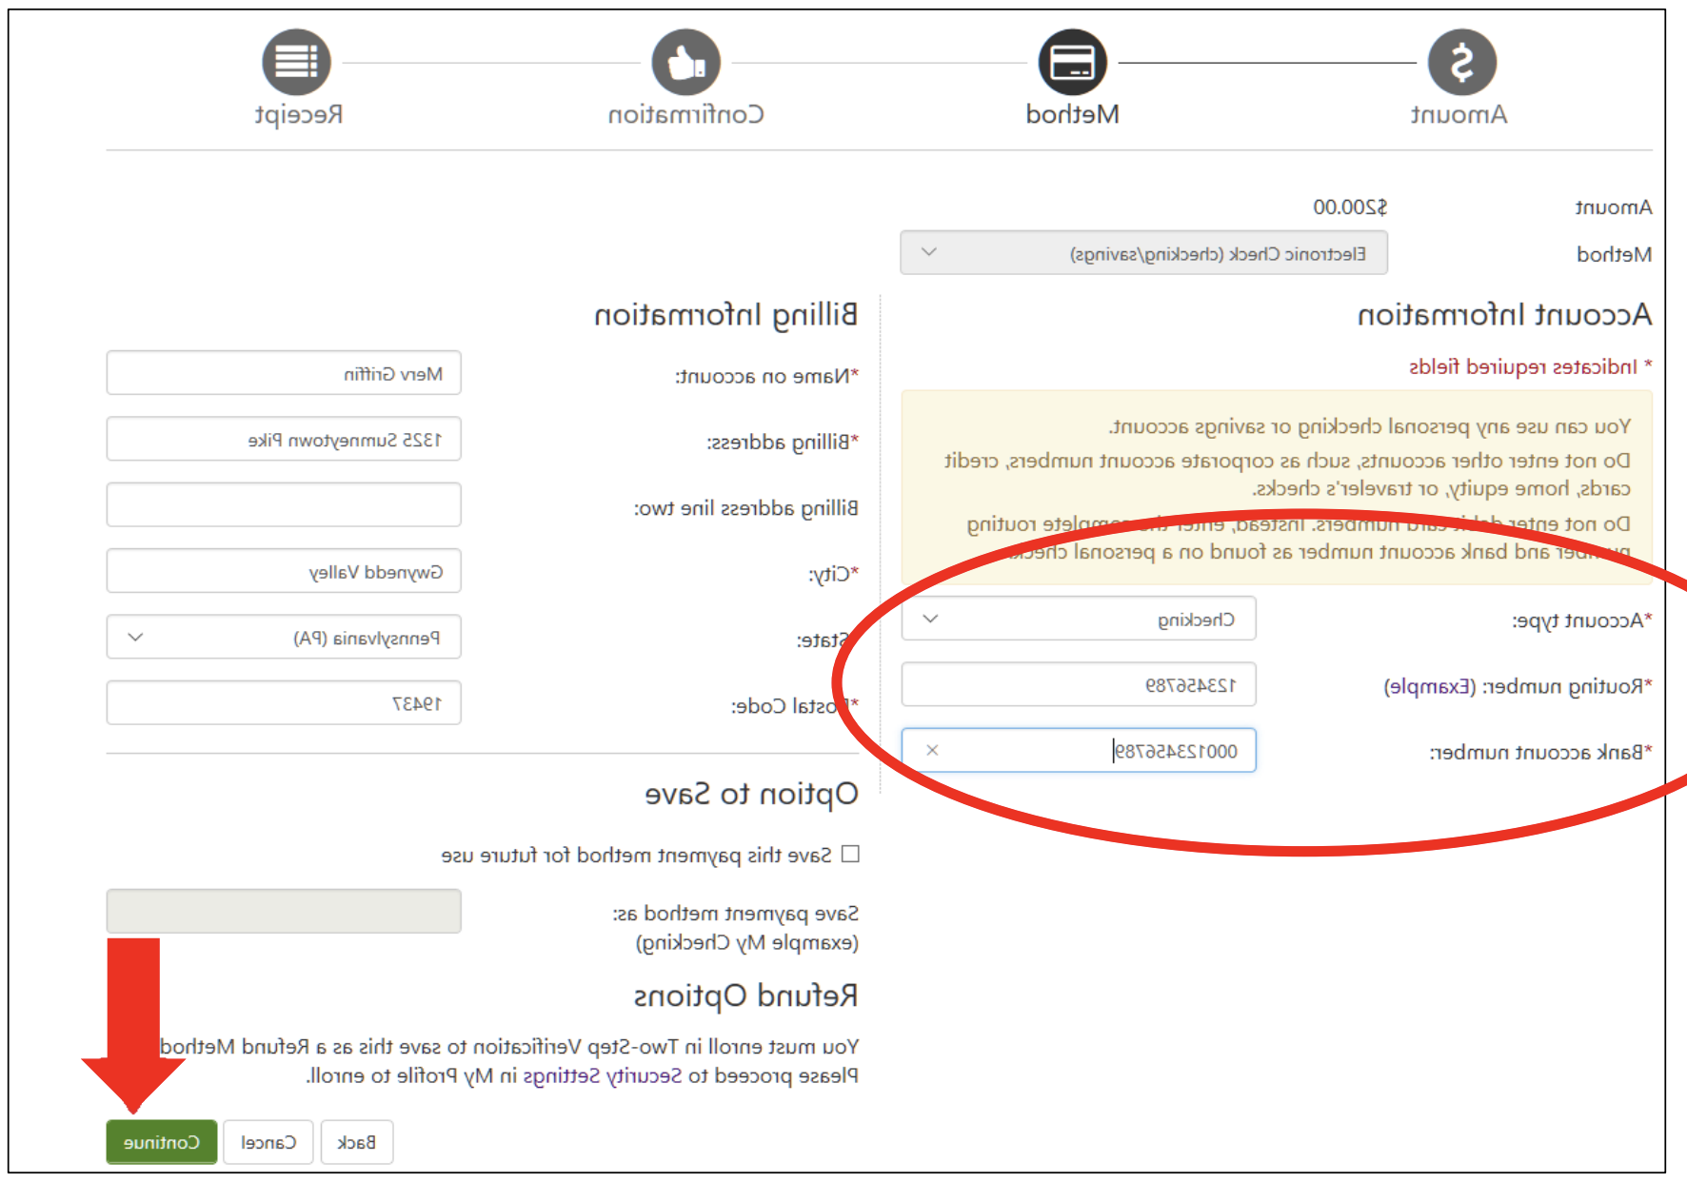Clear the bank account number with the X icon
The image size is (1687, 1182).
tap(932, 750)
